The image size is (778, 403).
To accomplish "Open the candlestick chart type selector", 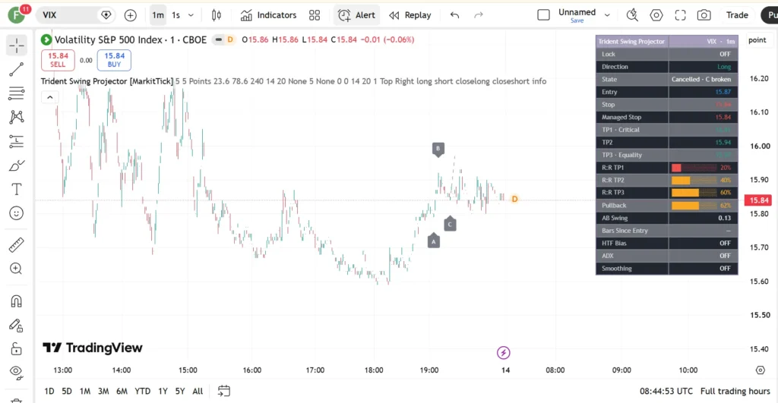I will 217,15.
